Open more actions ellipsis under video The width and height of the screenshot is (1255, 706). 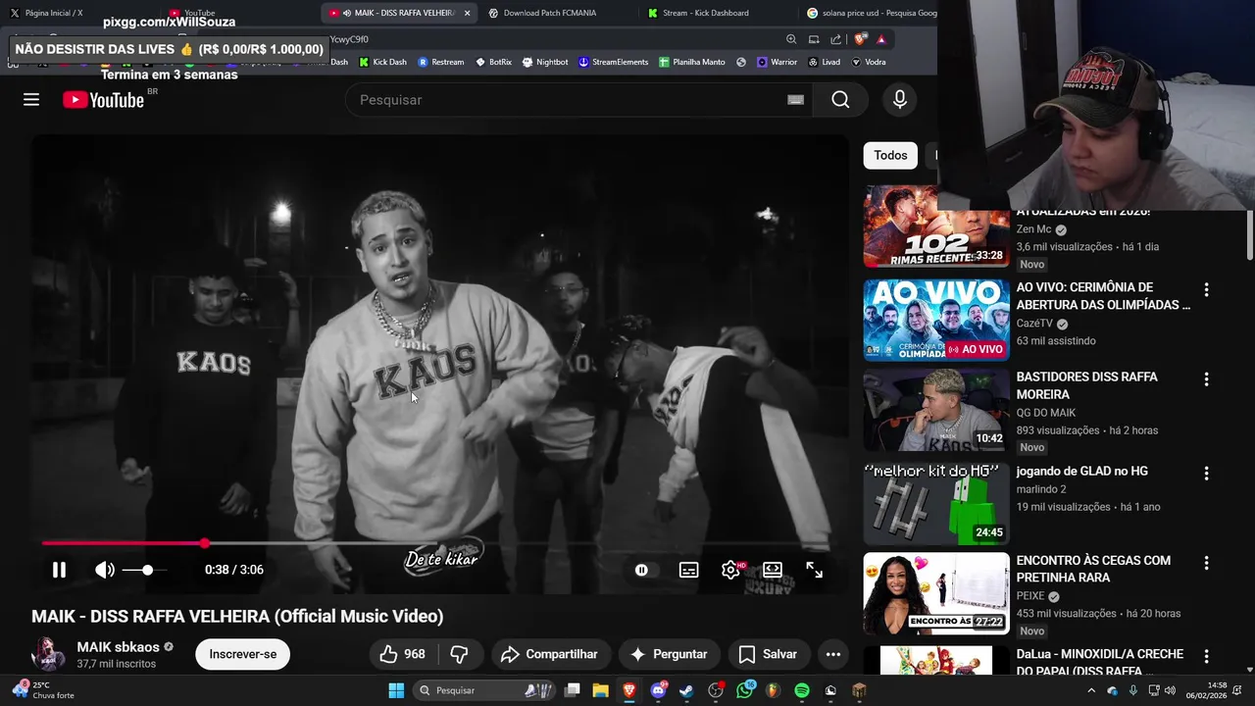tap(833, 654)
